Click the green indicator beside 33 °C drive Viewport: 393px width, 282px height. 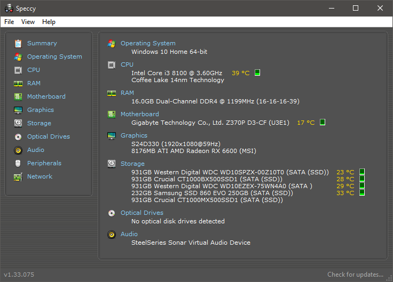pyautogui.click(x=362, y=192)
